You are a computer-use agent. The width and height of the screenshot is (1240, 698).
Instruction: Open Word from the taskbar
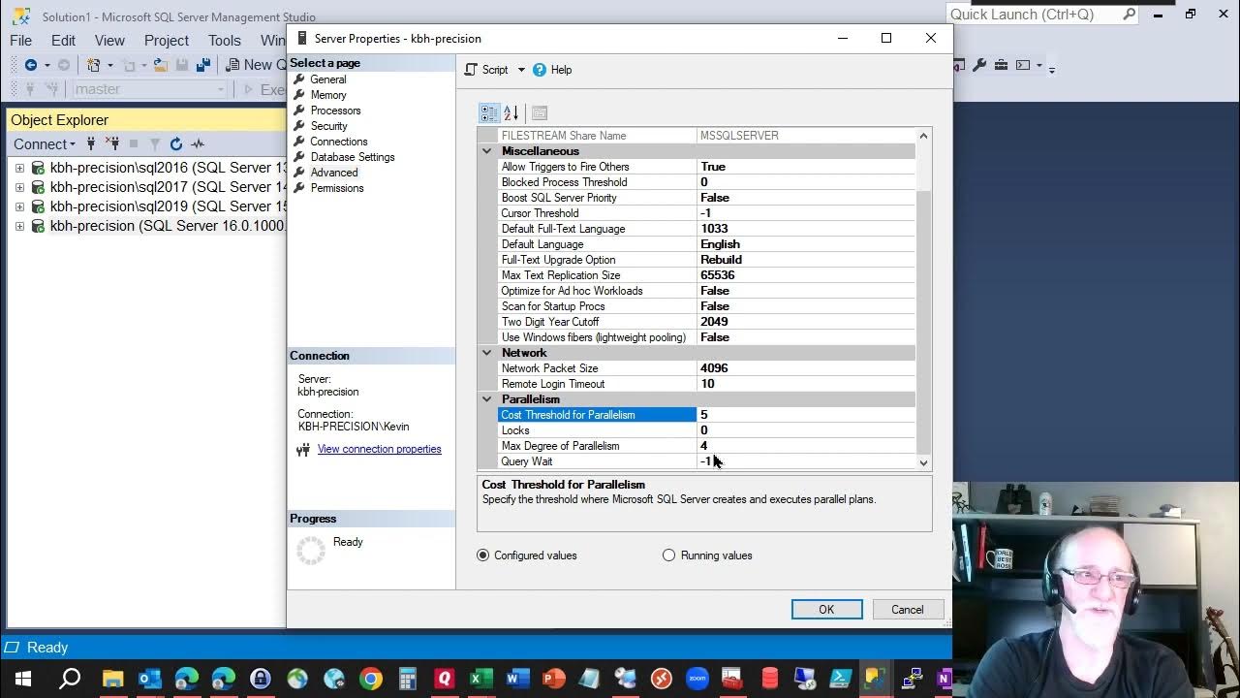click(517, 679)
